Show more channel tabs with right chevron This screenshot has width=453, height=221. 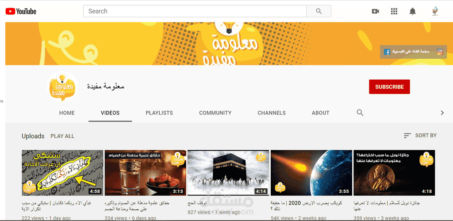(x=442, y=113)
